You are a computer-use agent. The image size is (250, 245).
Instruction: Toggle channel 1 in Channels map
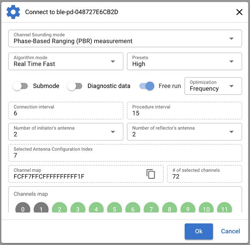[x=41, y=209]
